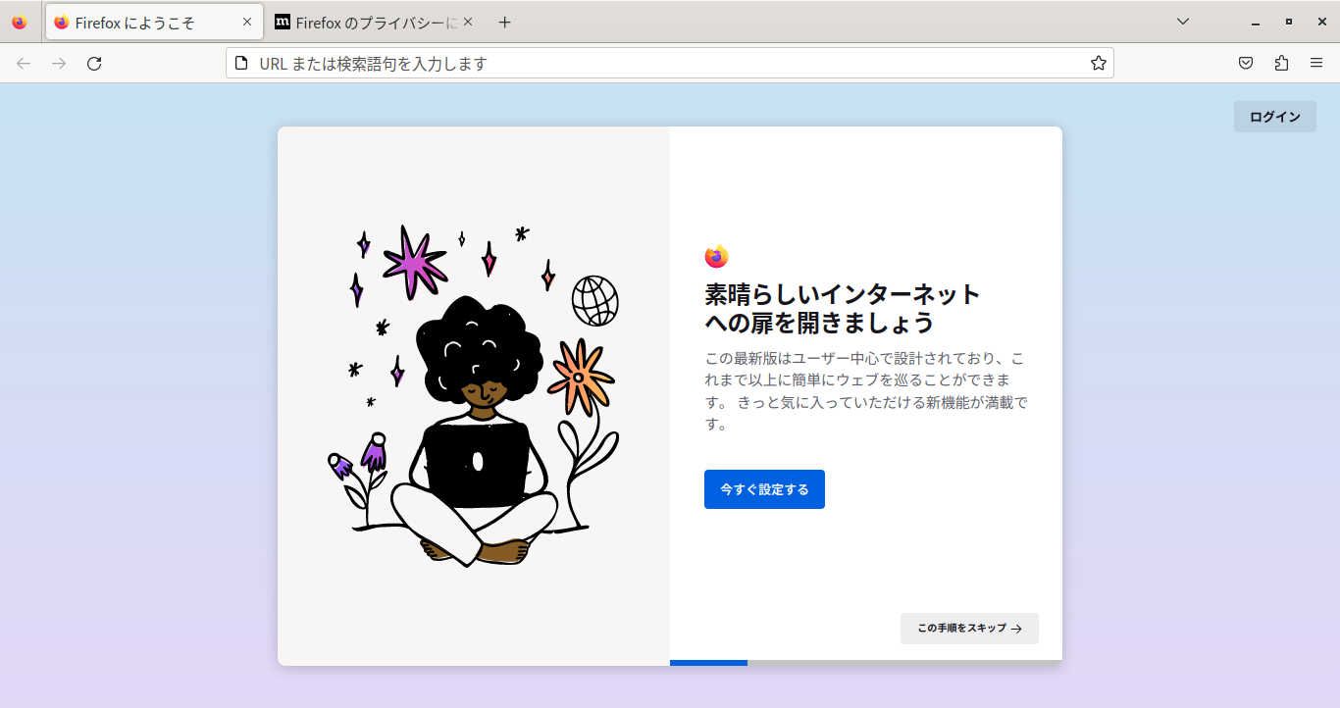Click the paragraph starting with この最新版は

click(866, 390)
